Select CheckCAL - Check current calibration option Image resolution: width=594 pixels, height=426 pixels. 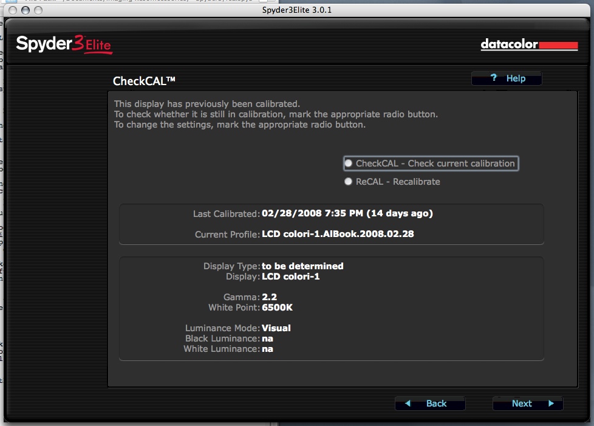(349, 163)
